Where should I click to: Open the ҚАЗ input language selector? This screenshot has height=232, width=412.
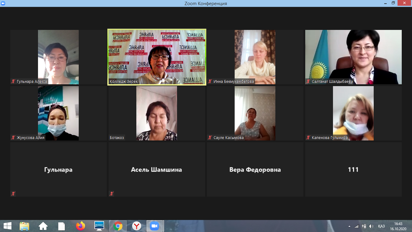[x=381, y=226]
